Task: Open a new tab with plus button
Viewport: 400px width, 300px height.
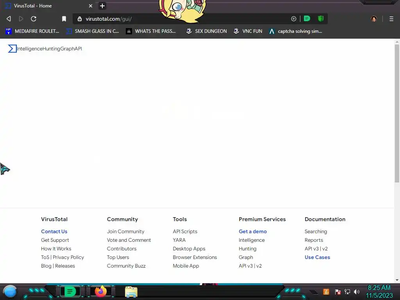Action: pos(102,5)
